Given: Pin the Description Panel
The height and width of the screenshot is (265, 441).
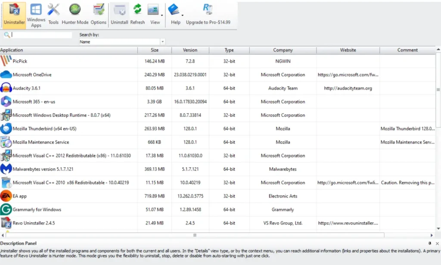Looking at the screenshot, I should 430,243.
